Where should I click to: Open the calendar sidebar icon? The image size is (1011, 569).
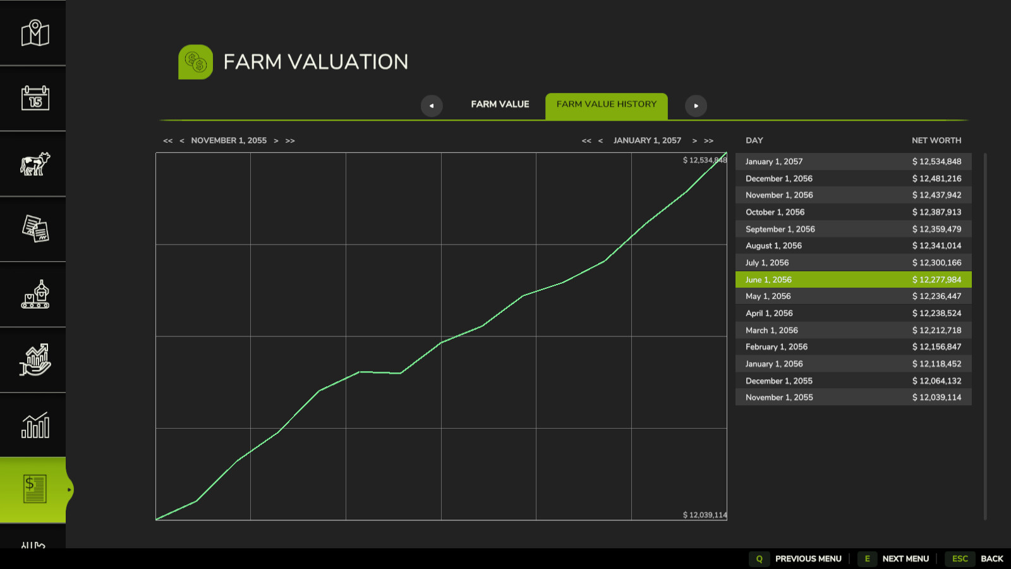(x=35, y=98)
